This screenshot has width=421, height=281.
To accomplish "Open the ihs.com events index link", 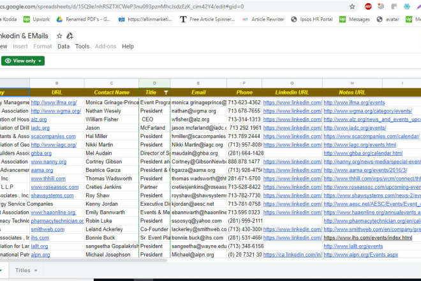I will [368, 238].
